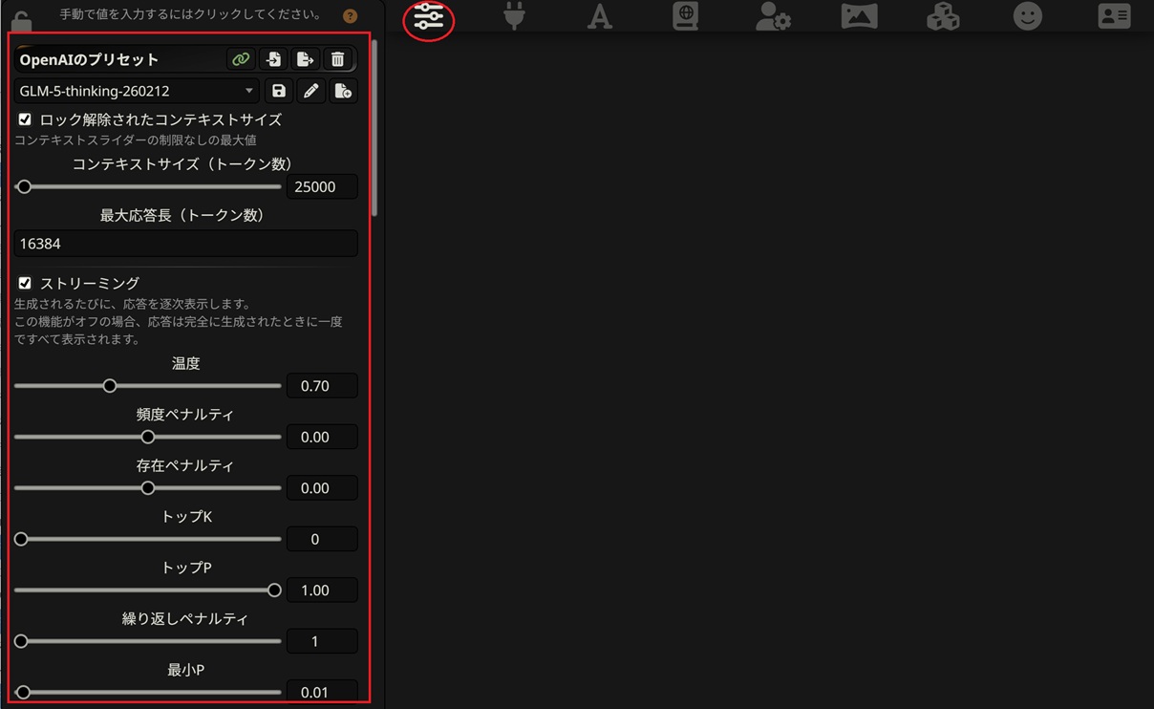Toggle the ロック解除されたコンテキストサイズ checkbox
This screenshot has width=1154, height=709.
coord(25,119)
